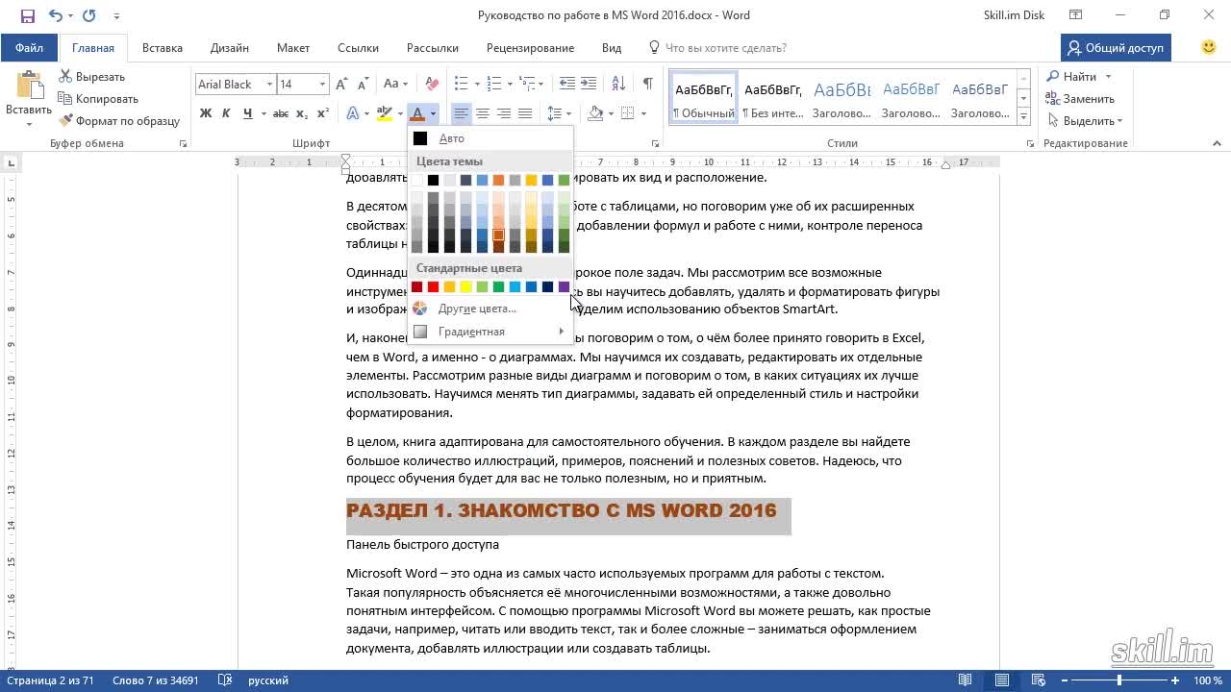The height and width of the screenshot is (692, 1231).
Task: Open the borders dropdown
Action: pos(643,113)
